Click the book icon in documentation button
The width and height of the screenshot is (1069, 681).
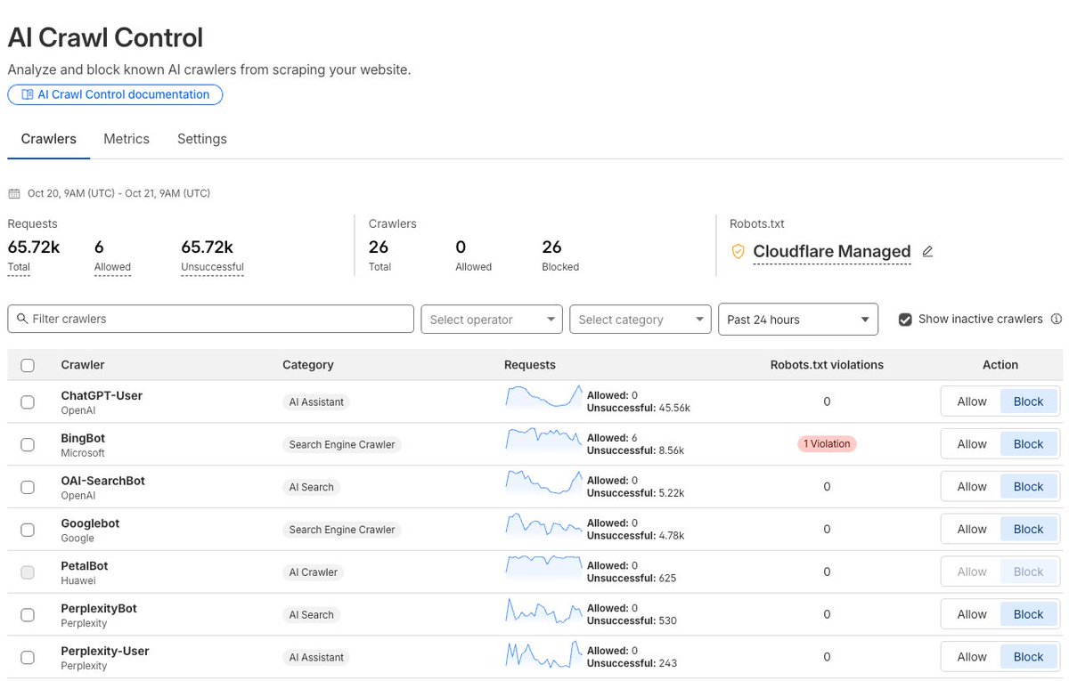(28, 94)
